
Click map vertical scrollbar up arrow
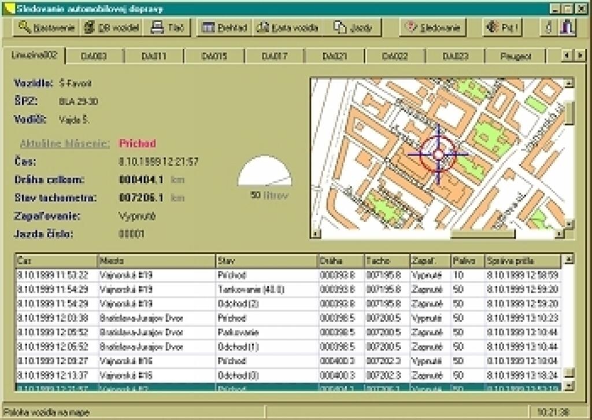point(569,82)
